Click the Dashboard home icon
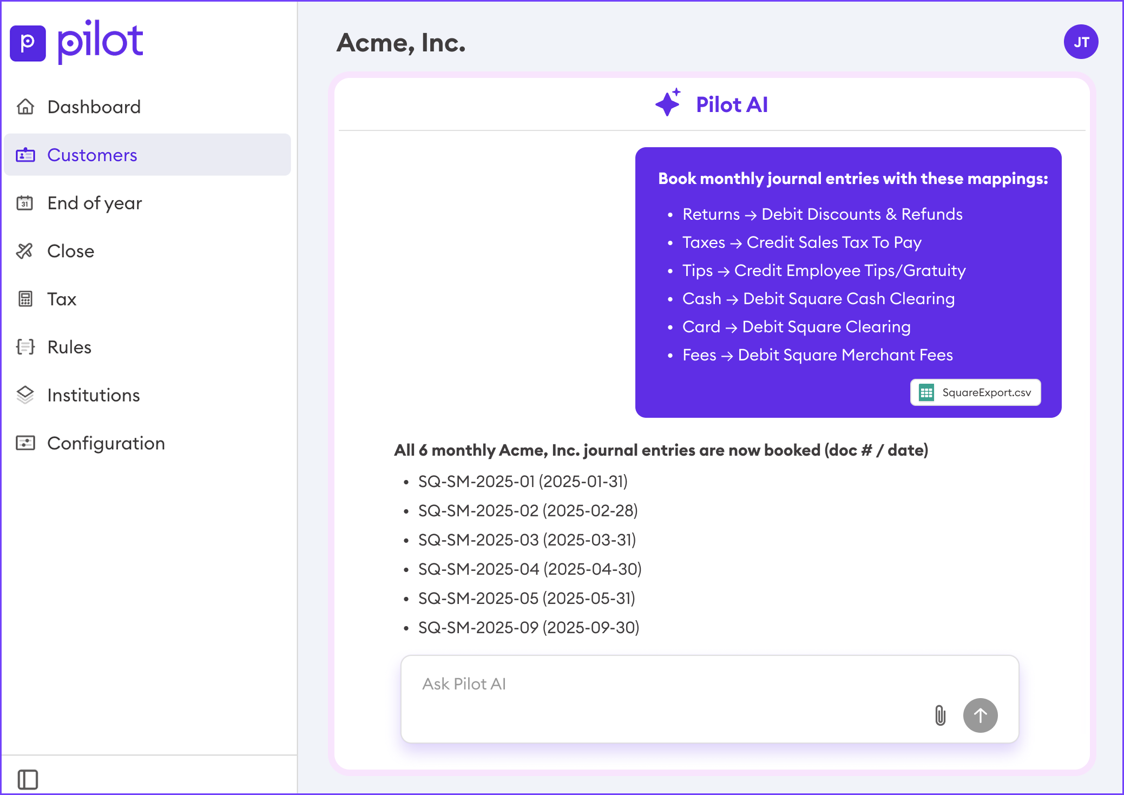Viewport: 1124px width, 795px height. click(x=25, y=107)
